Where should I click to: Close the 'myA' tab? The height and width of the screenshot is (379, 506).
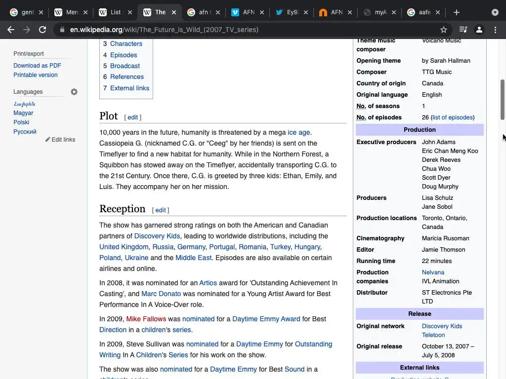point(394,12)
